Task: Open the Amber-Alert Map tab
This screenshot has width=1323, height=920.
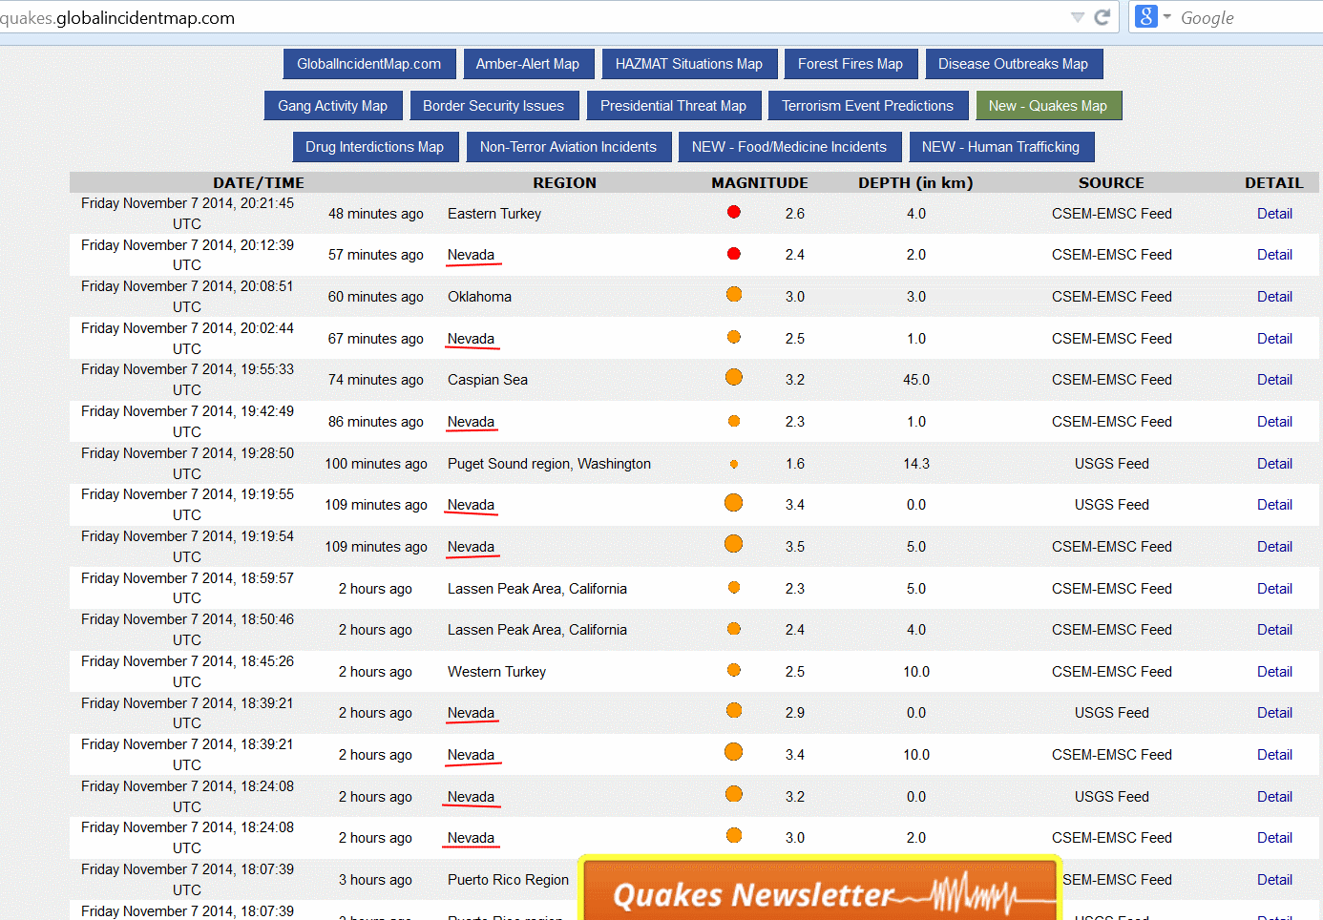Action: (x=528, y=64)
